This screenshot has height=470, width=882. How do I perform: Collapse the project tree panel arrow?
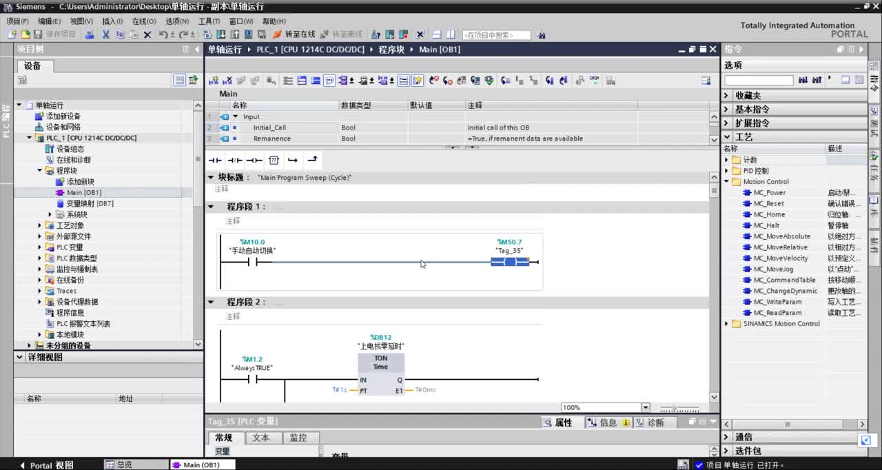pyautogui.click(x=196, y=50)
